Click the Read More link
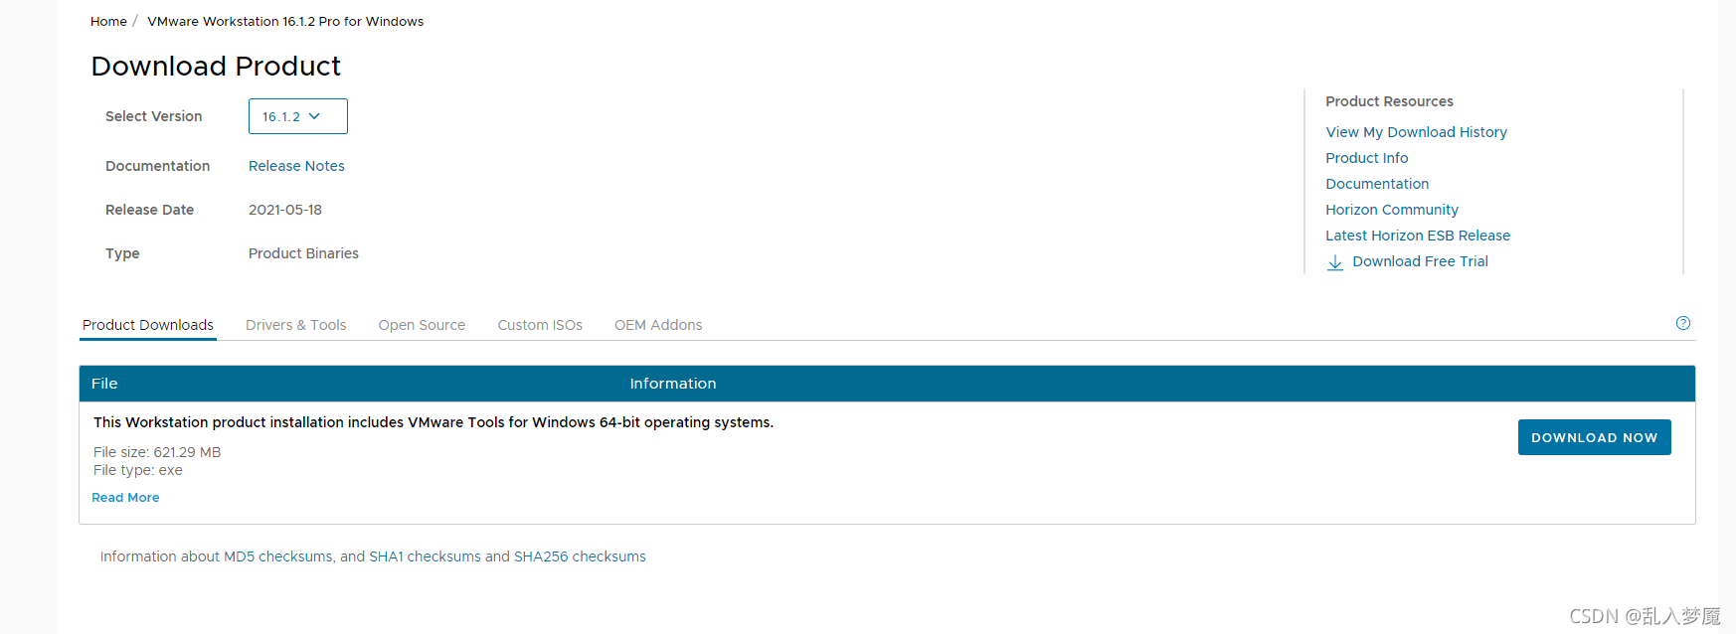The height and width of the screenshot is (634, 1736). pyautogui.click(x=125, y=498)
